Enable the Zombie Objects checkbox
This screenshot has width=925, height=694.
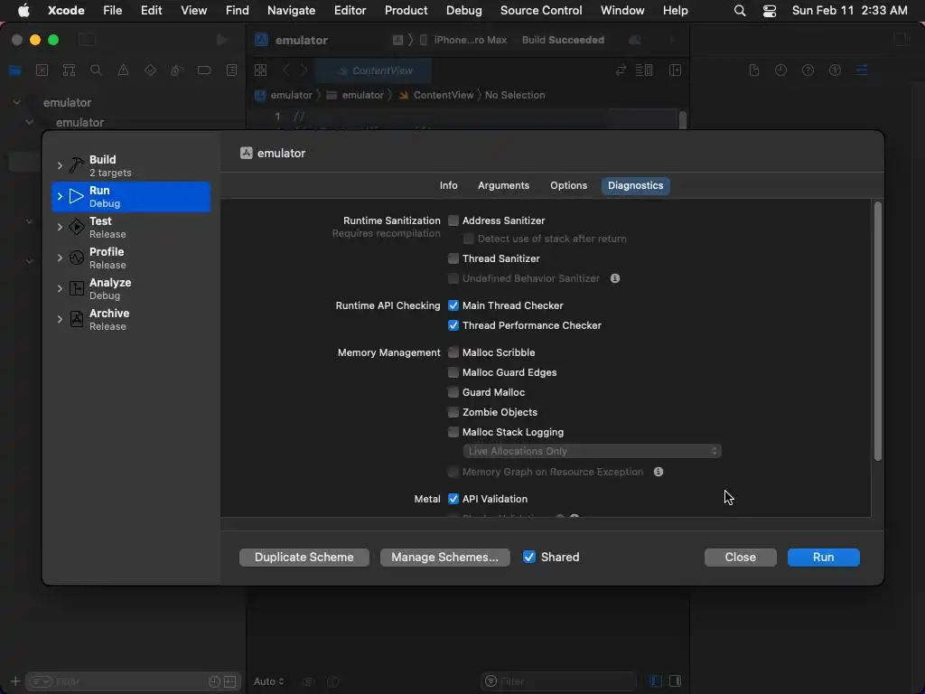[453, 412]
